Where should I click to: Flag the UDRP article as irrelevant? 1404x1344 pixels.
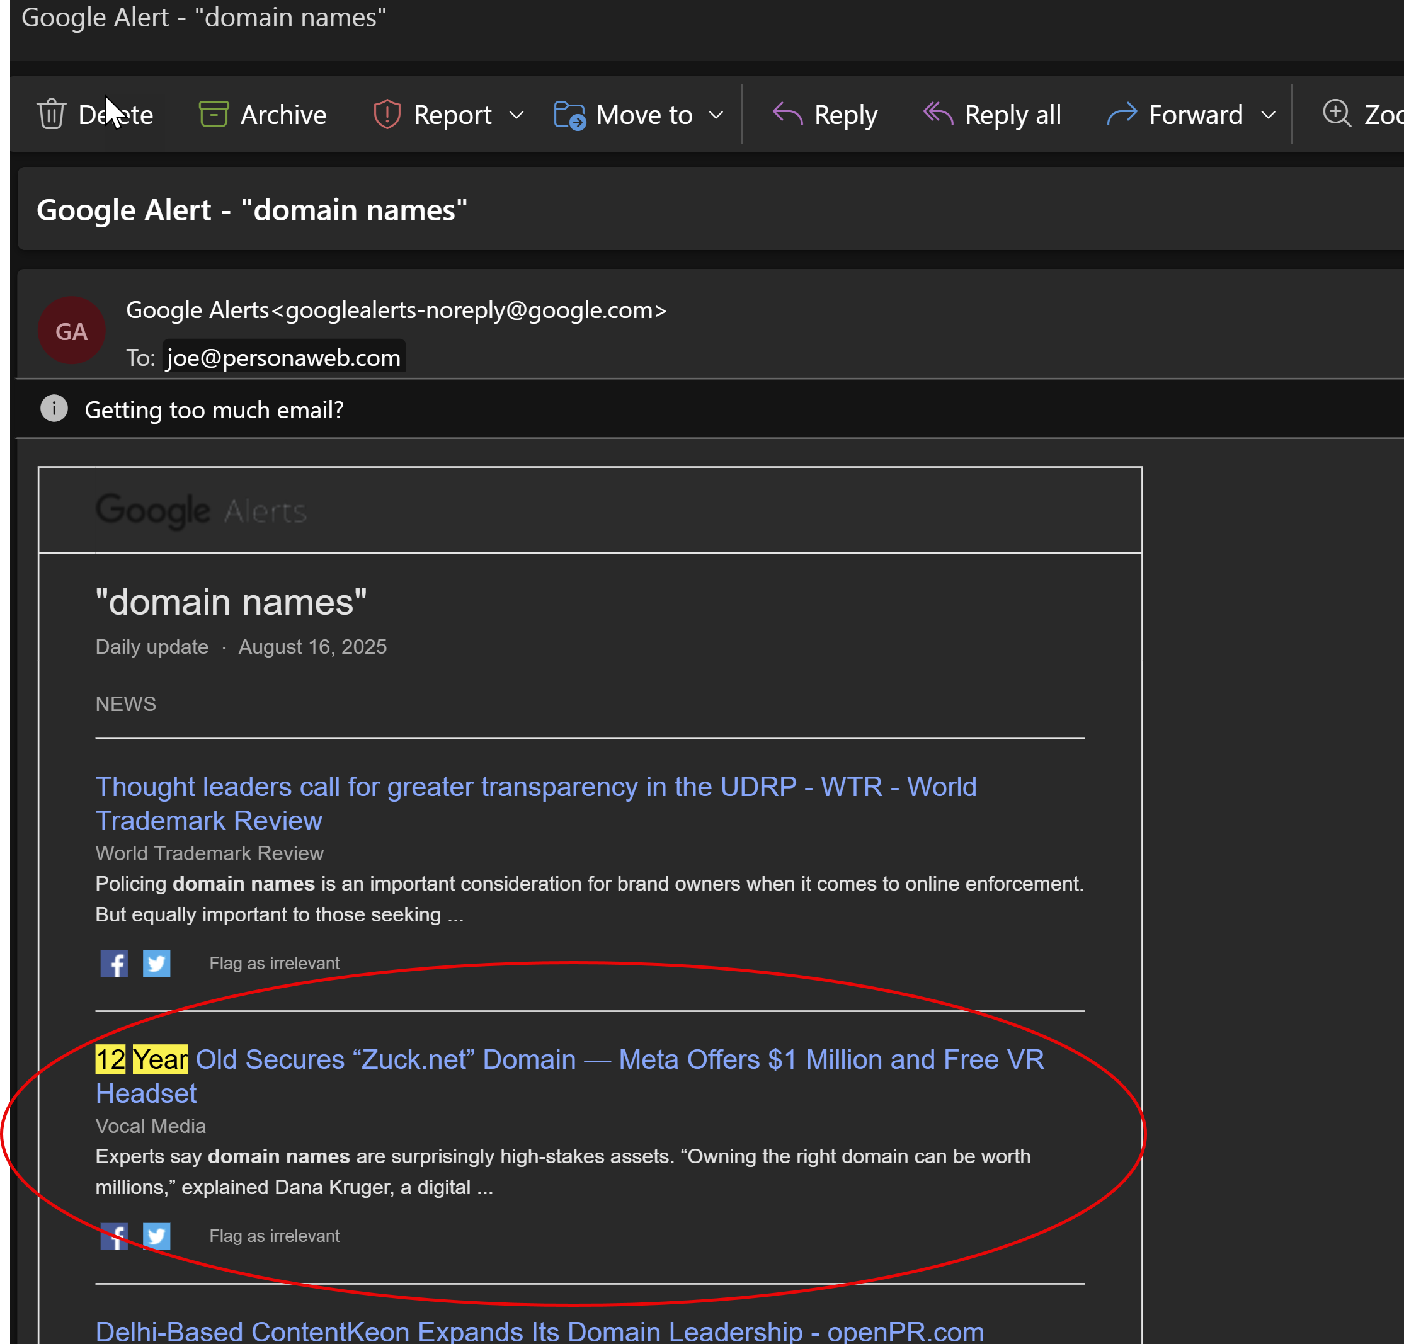coord(275,964)
